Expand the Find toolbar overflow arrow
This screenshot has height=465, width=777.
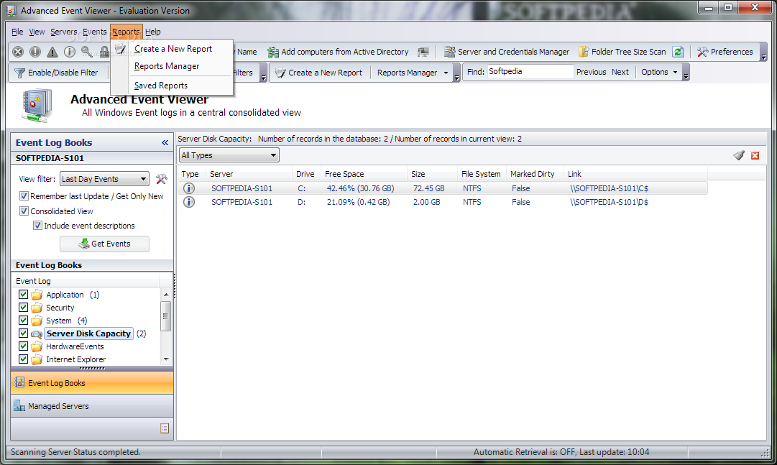(686, 73)
